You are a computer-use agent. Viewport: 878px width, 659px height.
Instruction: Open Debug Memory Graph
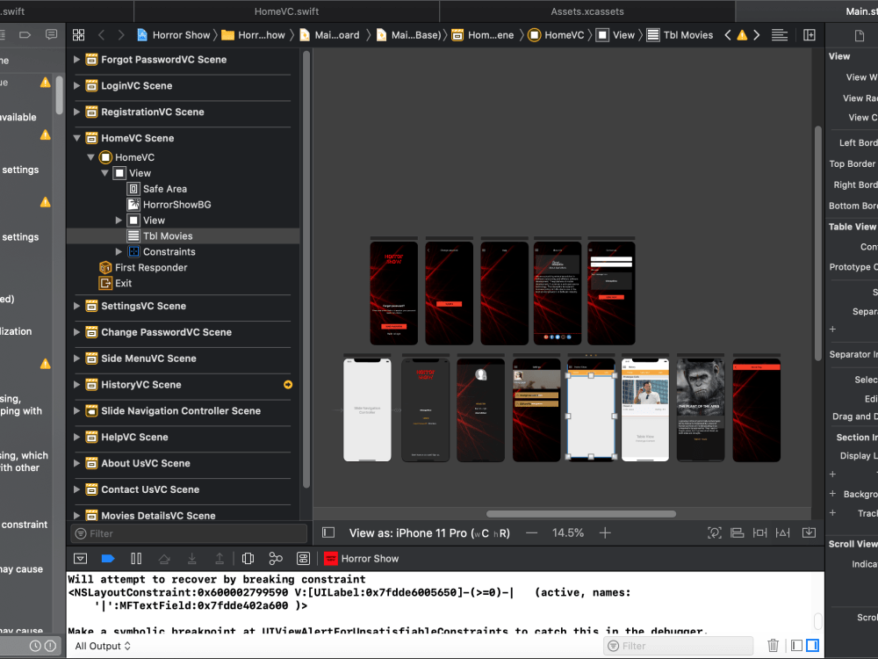point(276,559)
